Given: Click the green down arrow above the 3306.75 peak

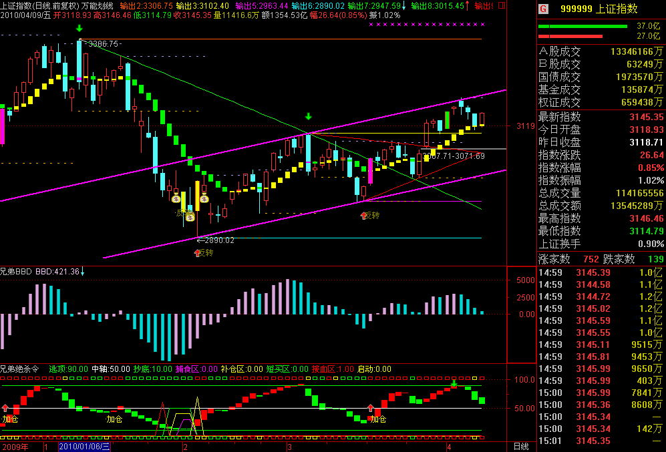Looking at the screenshot, I should 79,29.
